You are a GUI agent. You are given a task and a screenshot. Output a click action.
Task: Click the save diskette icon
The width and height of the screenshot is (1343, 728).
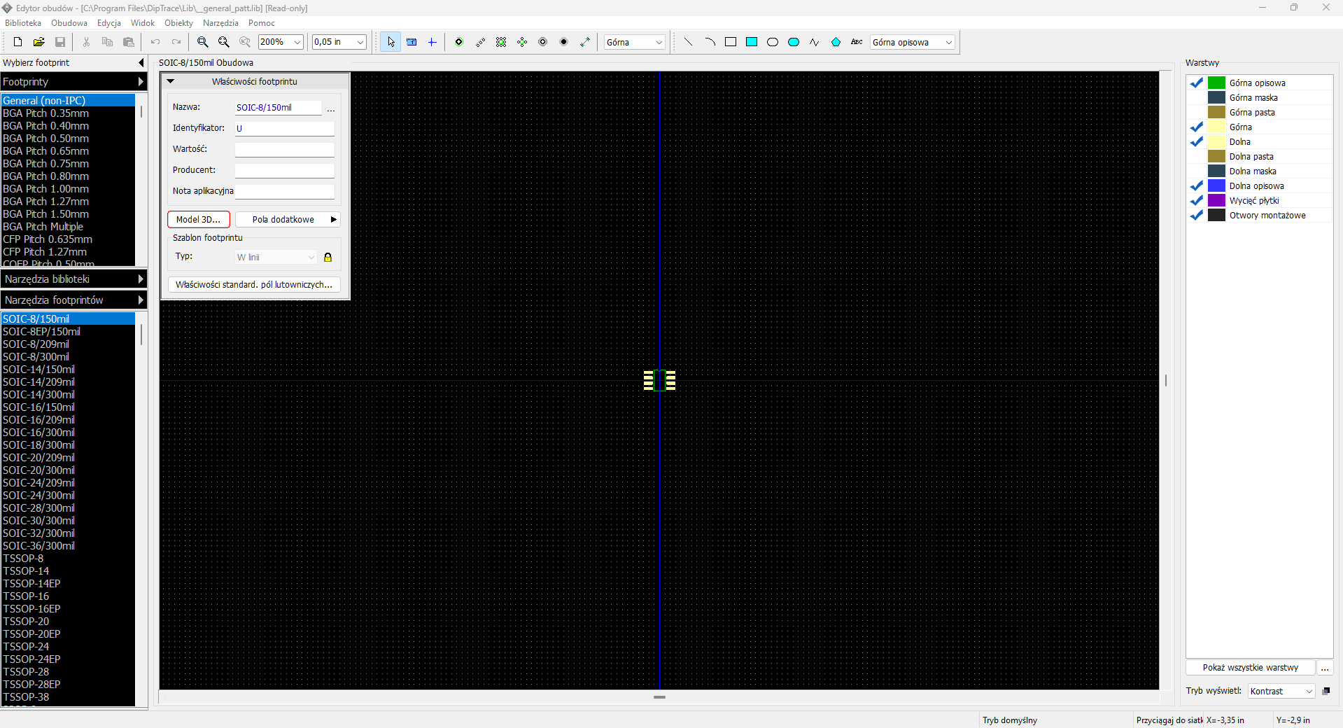[x=60, y=42]
